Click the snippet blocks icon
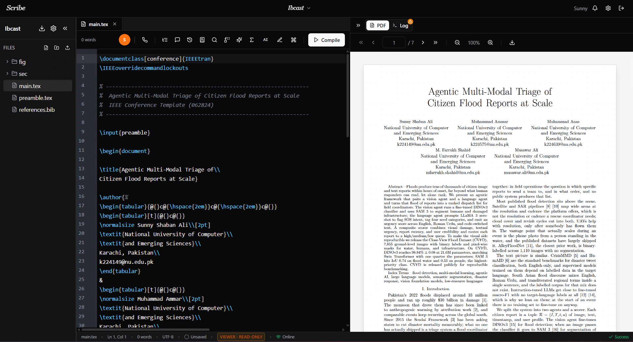 (x=227, y=40)
